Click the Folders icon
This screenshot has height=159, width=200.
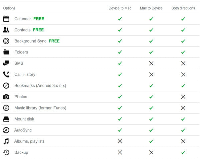pos(6,52)
